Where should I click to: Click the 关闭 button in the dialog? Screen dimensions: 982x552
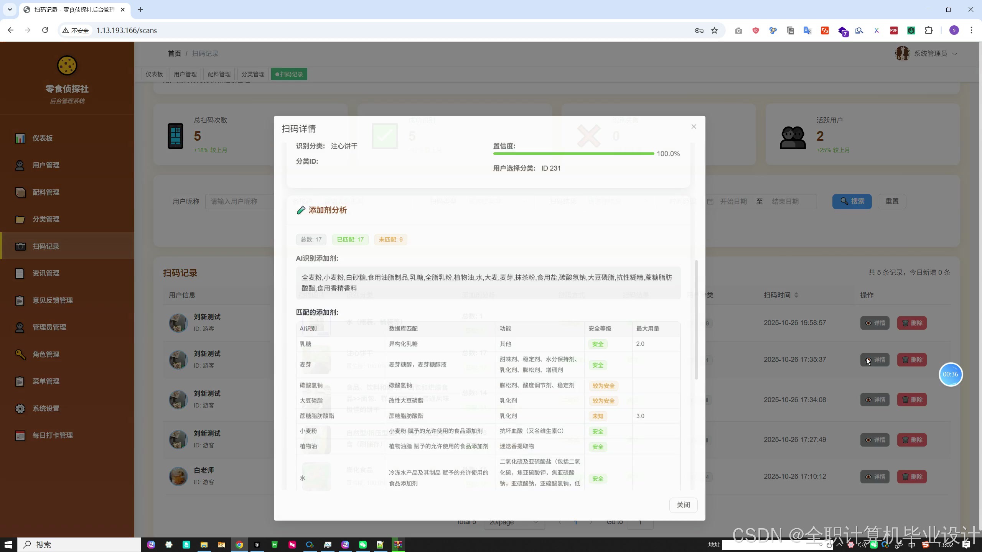pyautogui.click(x=683, y=505)
